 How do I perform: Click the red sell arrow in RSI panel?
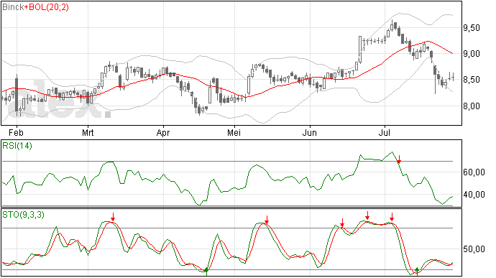(x=399, y=159)
